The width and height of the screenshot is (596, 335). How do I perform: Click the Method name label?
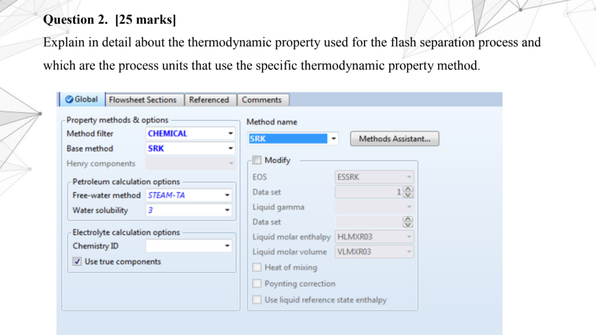pos(272,122)
